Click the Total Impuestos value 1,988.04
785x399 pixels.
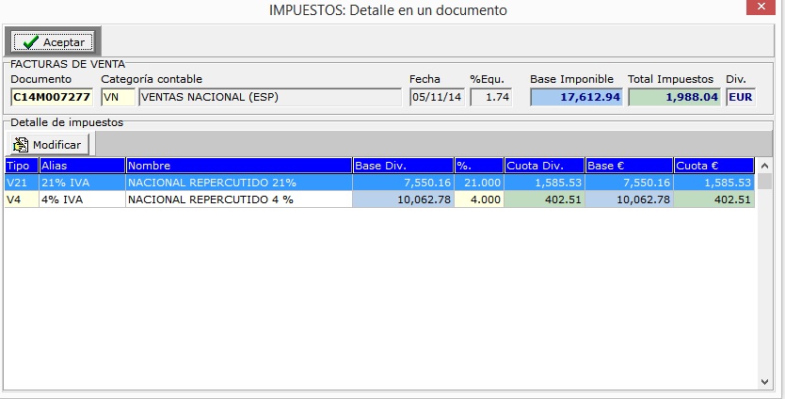(x=674, y=97)
